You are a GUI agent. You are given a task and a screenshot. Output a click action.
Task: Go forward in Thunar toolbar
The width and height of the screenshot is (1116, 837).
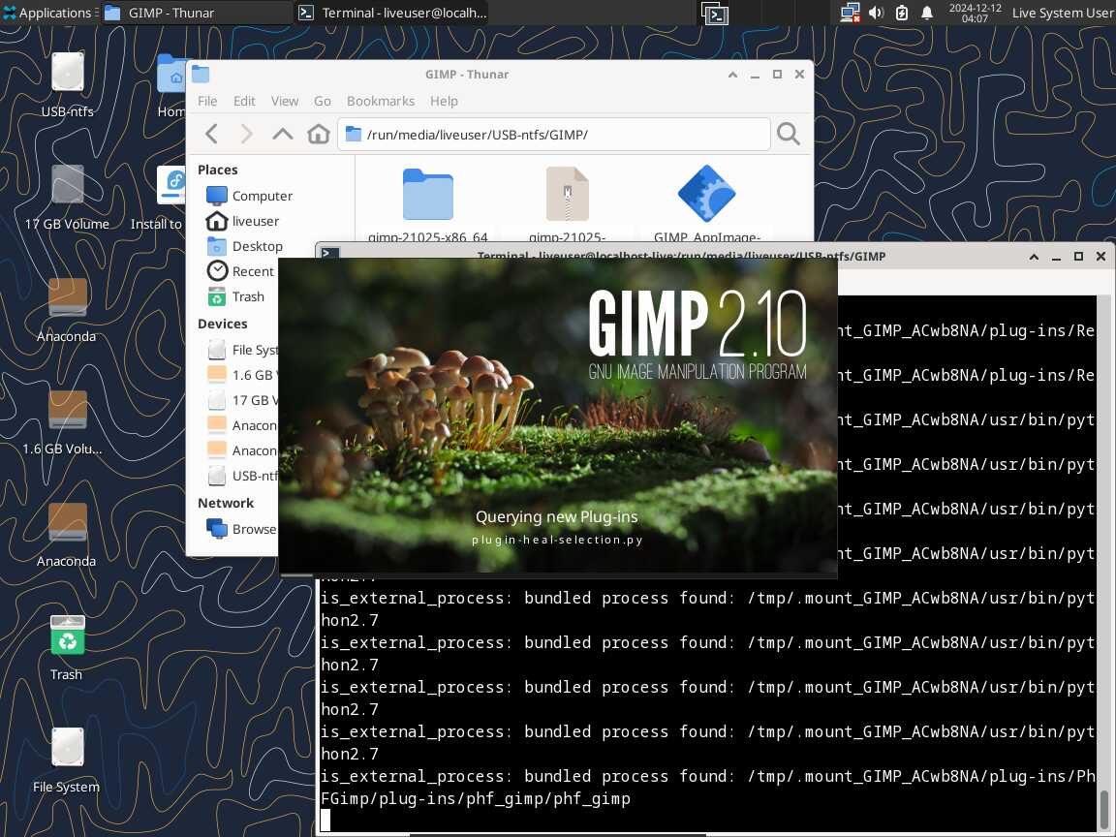point(246,134)
